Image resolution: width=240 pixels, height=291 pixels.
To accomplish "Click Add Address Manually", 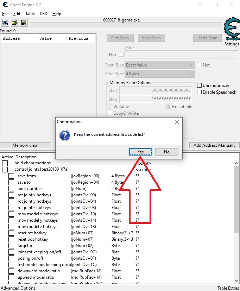I will point(214,145).
